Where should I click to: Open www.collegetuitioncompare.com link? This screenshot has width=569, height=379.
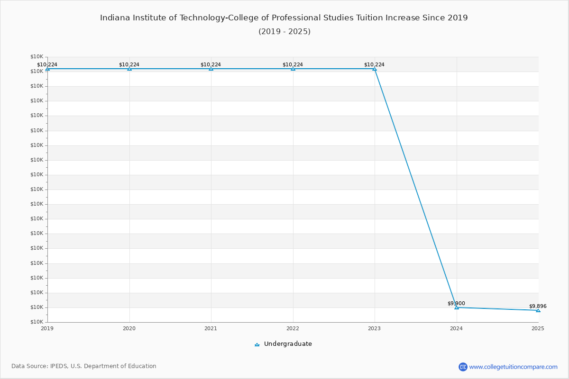pyautogui.click(x=514, y=367)
